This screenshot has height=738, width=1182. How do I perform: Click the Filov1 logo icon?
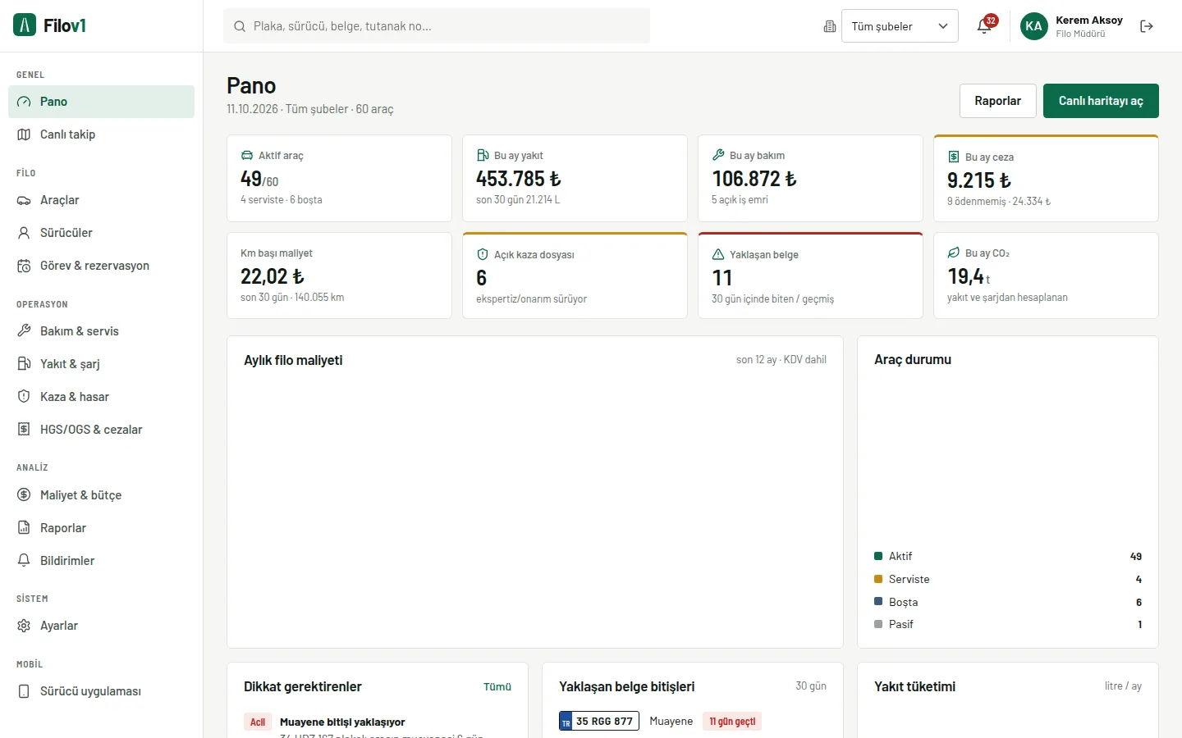(x=25, y=25)
